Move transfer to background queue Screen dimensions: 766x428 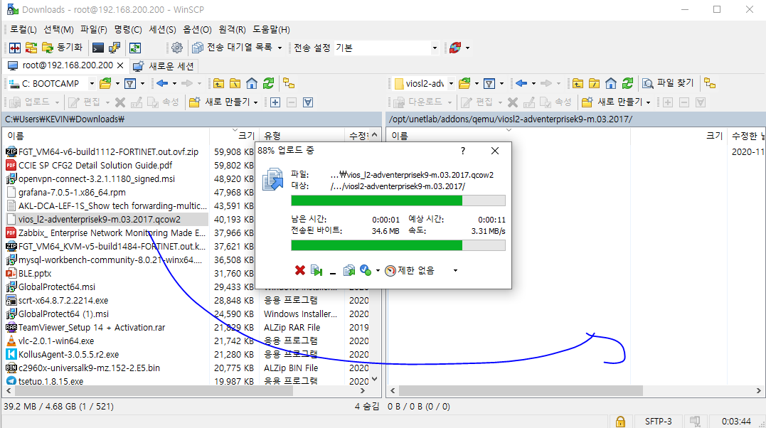349,270
